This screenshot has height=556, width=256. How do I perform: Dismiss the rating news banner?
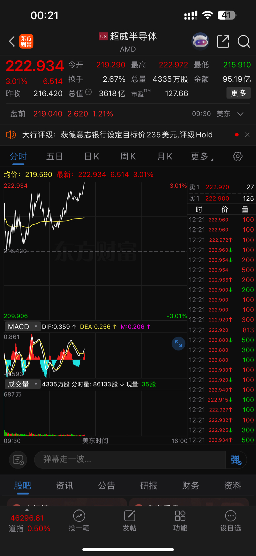point(247,135)
